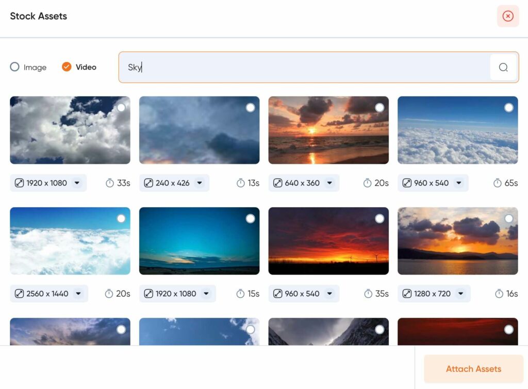Click resize icon beside 1920 x 1080 33s video

tap(19, 183)
